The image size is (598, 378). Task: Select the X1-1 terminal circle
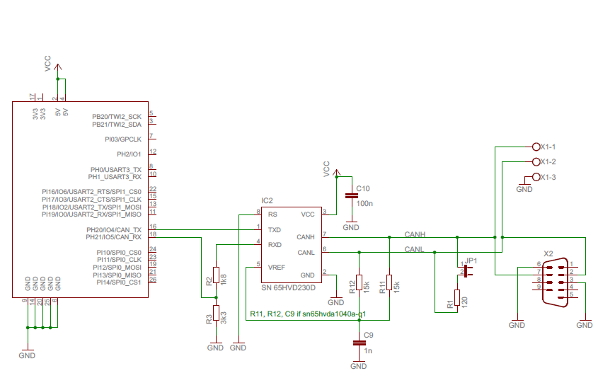535,147
